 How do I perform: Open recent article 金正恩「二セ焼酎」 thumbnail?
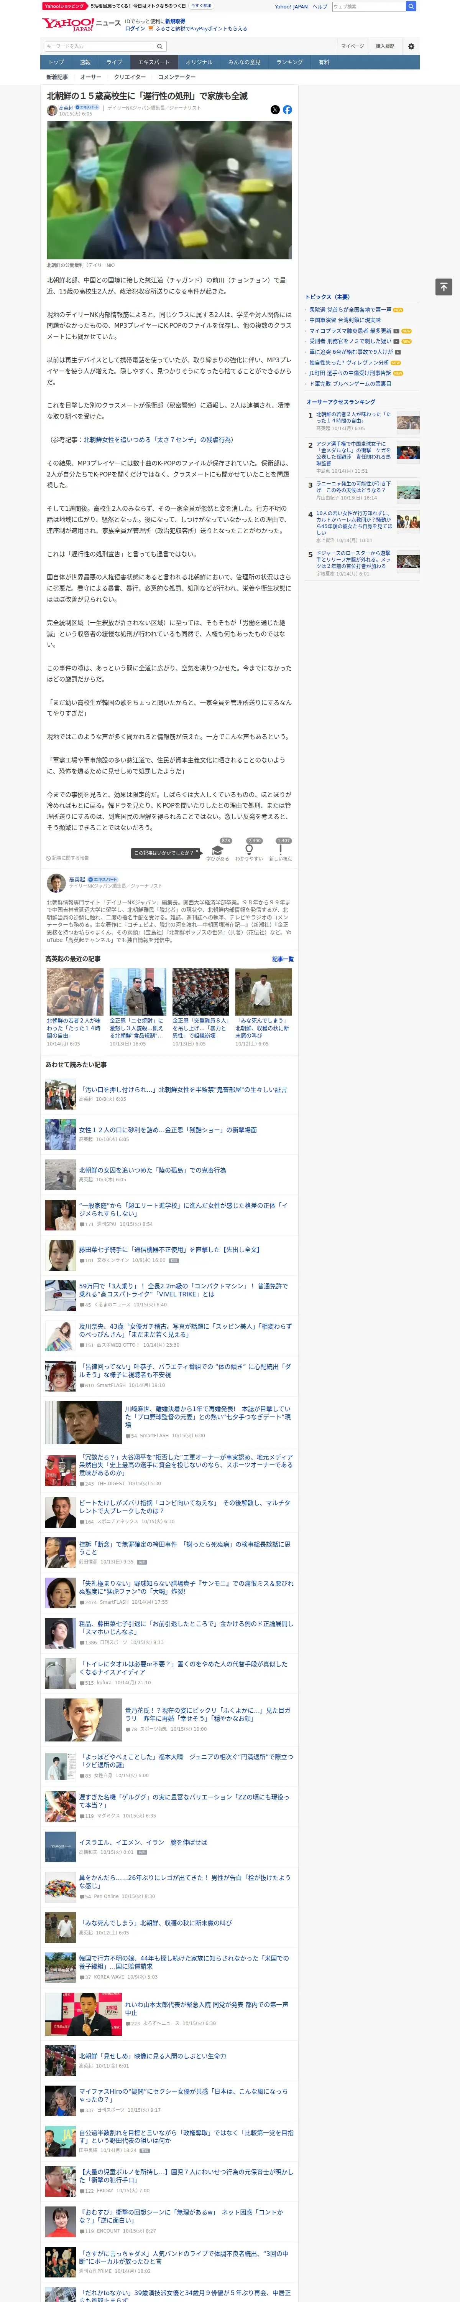pyautogui.click(x=138, y=992)
